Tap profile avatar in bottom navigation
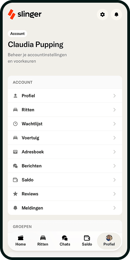Image resolution: width=130 pixels, height=260 pixels. (x=109, y=238)
